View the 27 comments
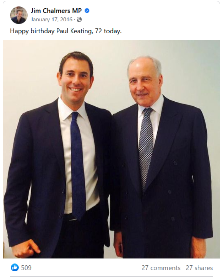The image size is (223, 277). coord(161,268)
